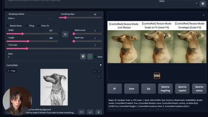Viewport: 208px width, 117px height.
Task: Enable the Tiling checkbox
Action: coord(27,26)
